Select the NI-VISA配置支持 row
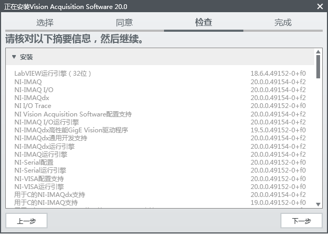Screen dimensions: 328x234 [x=160, y=178]
